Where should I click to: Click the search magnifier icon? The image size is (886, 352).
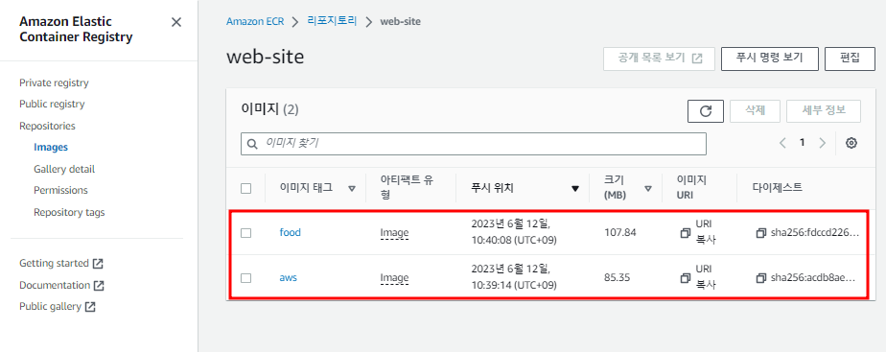coord(252,144)
